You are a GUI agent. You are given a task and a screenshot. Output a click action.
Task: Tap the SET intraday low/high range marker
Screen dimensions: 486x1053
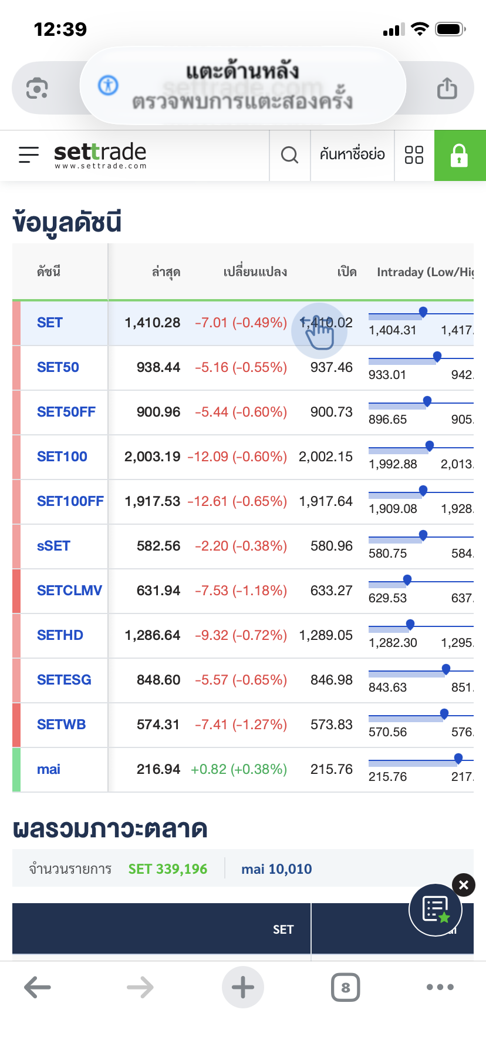(423, 312)
